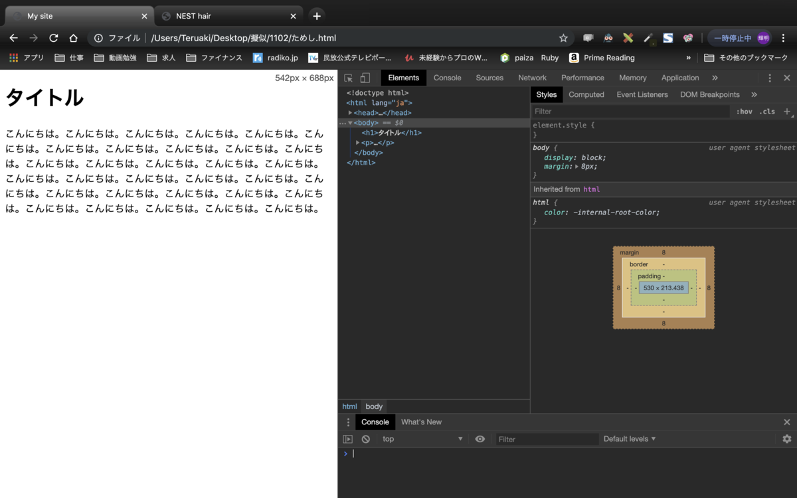Toggle the .cls class editor

(767, 112)
